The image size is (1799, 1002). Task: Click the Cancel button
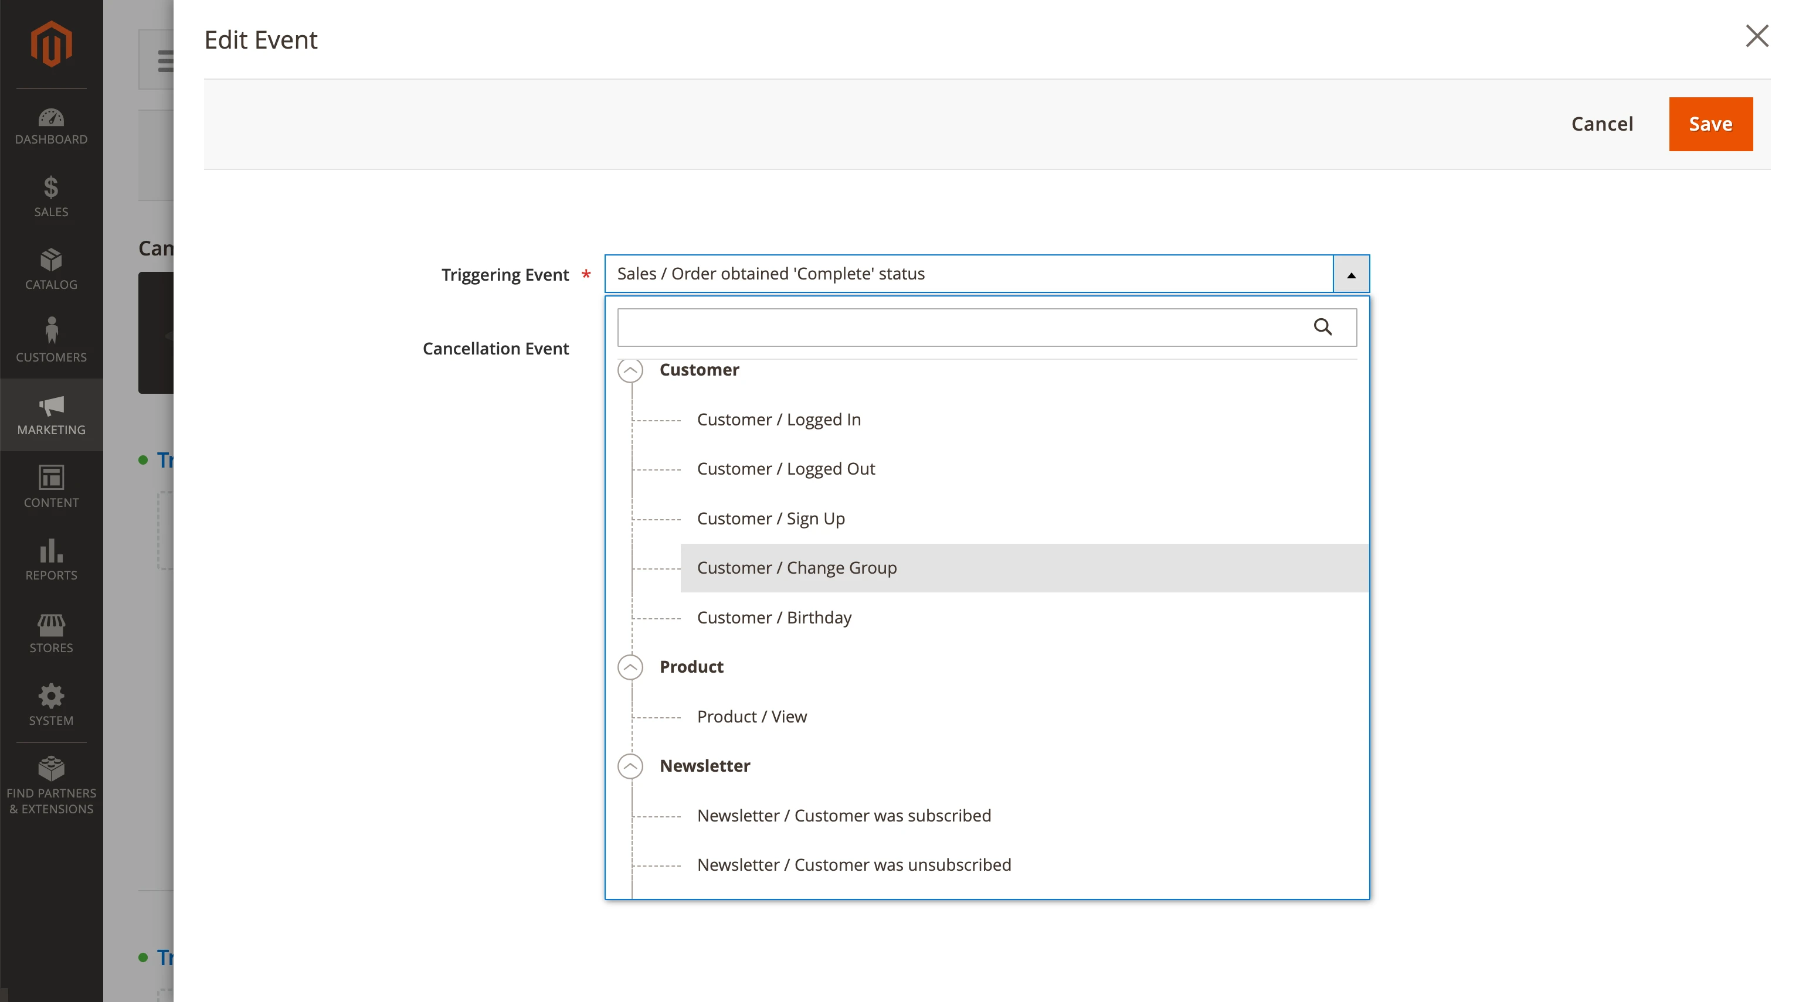(x=1601, y=124)
